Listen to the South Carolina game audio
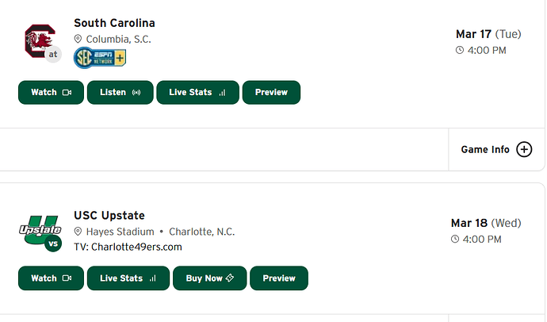Viewport: 547px width, 322px height. (x=120, y=93)
